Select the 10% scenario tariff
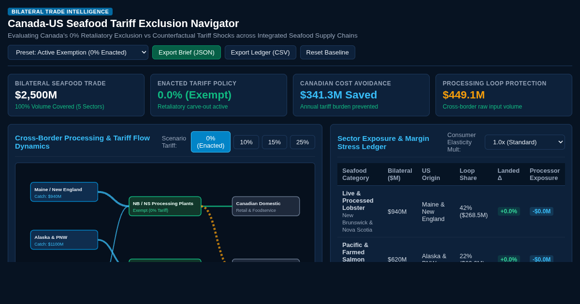Image resolution: width=580 pixels, height=304 pixels. pyautogui.click(x=246, y=142)
